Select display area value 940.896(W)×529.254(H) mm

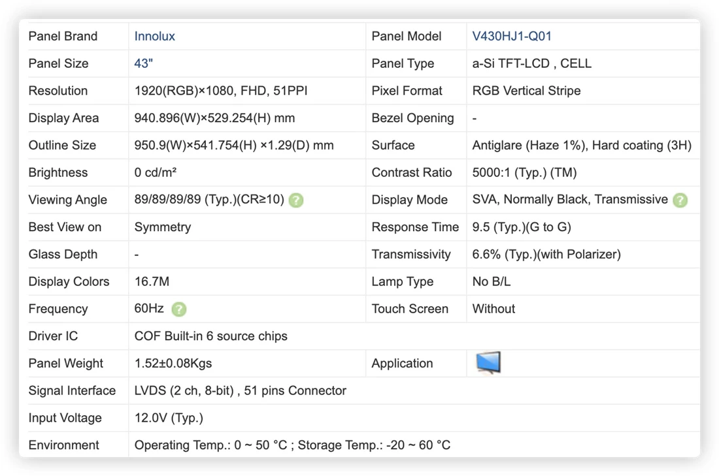(x=214, y=118)
